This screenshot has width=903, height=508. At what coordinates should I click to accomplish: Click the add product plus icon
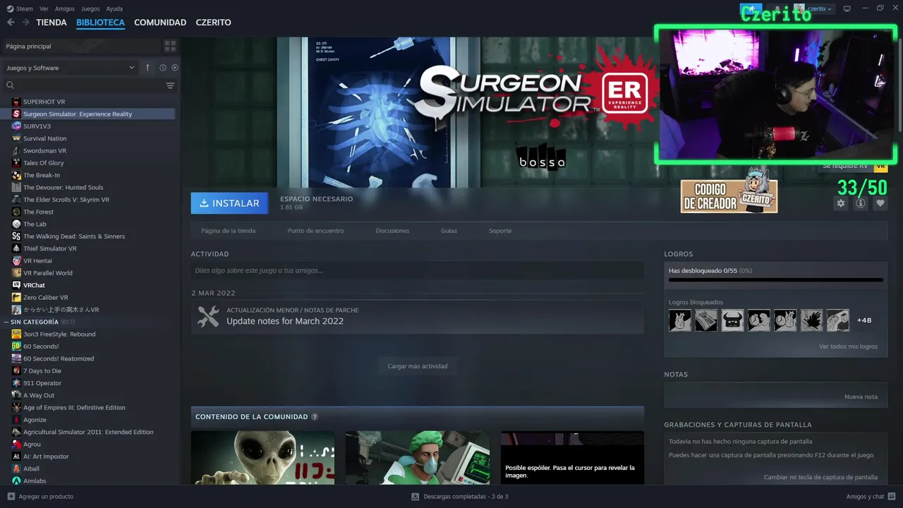coord(11,496)
